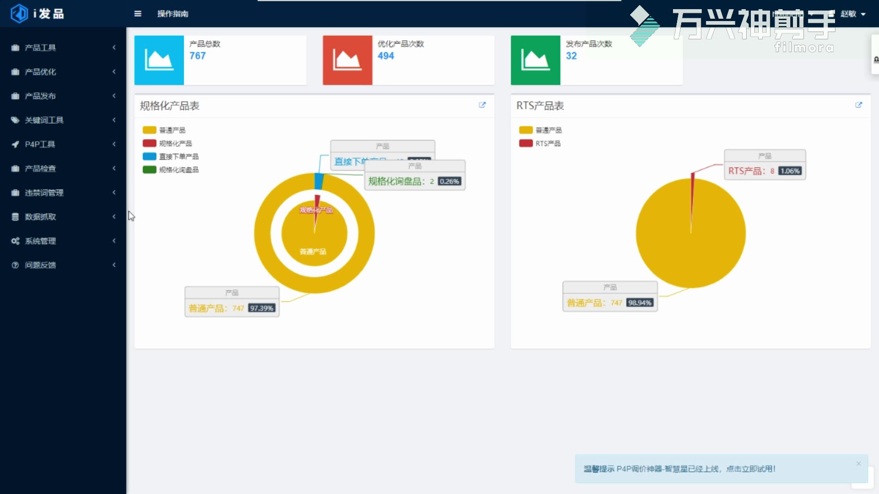Expand 问题反馈 chevron arrow
The width and height of the screenshot is (879, 494).
114,265
